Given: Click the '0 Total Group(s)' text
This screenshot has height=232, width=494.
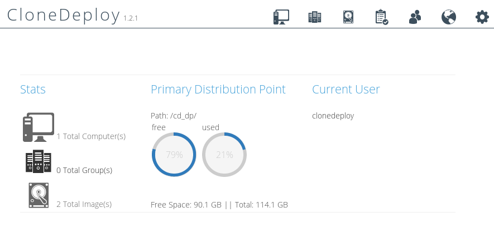Looking at the screenshot, I should (x=84, y=170).
